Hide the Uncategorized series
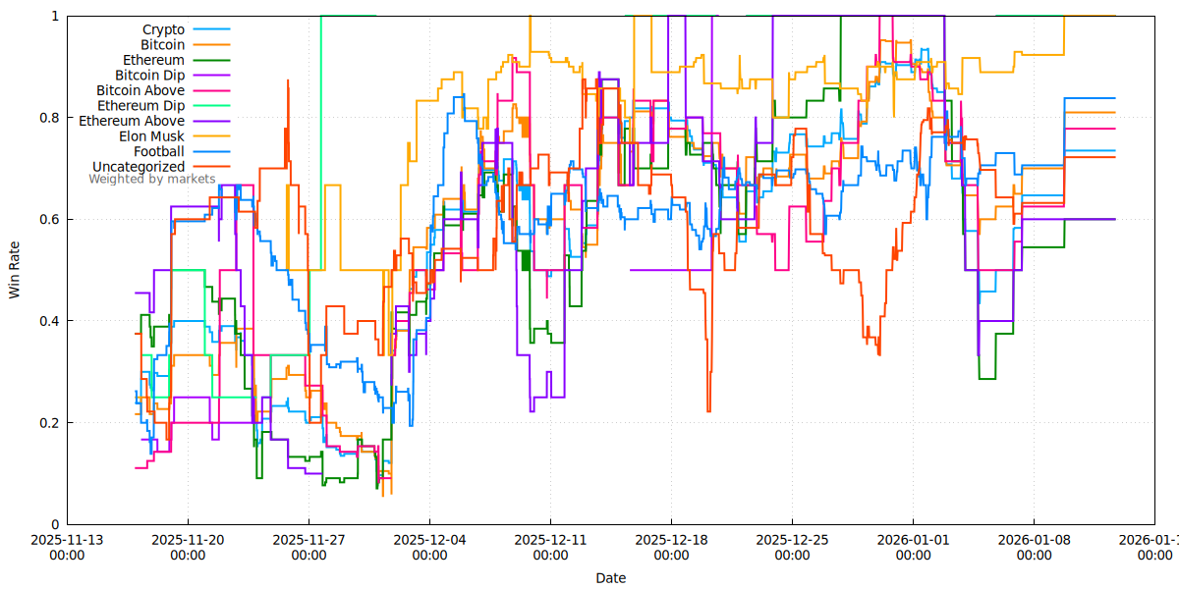 coord(140,166)
